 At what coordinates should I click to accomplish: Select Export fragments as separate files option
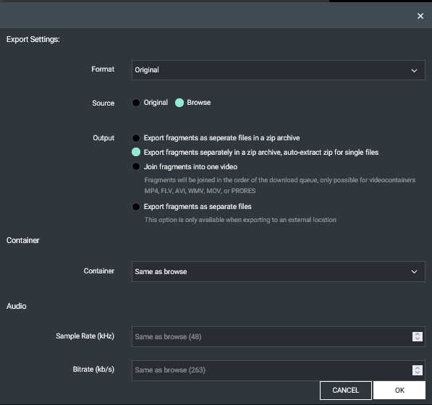pyautogui.click(x=136, y=207)
